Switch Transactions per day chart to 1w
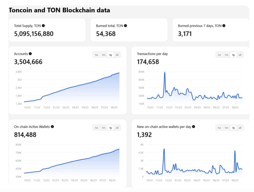 pos(219,55)
